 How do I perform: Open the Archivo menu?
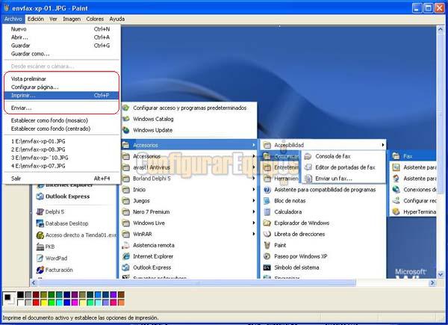tap(13, 19)
